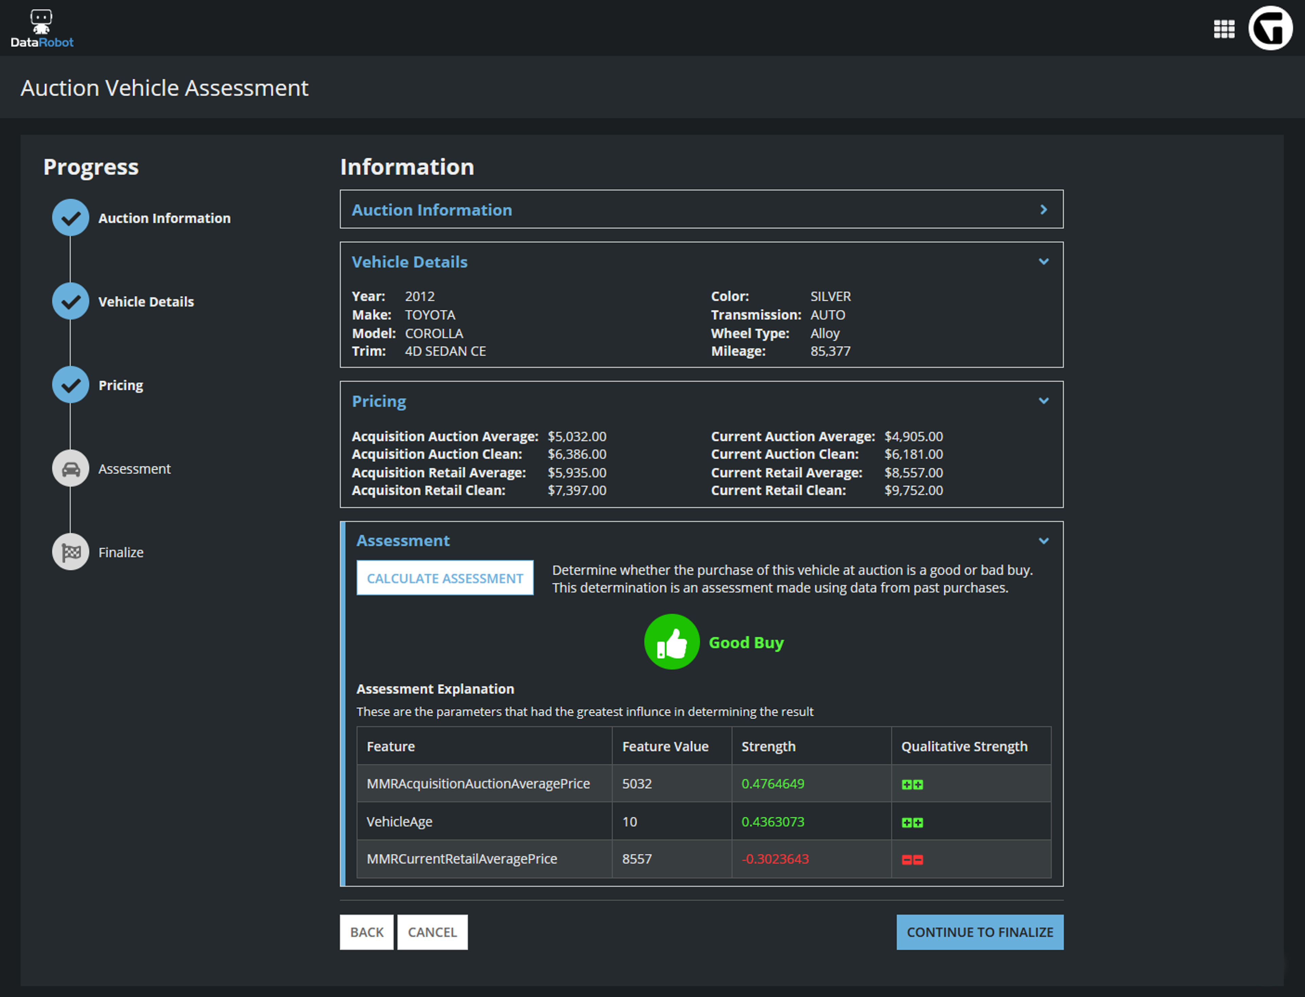Go to Assessment progress step label
Image resolution: width=1305 pixels, height=997 pixels.
(x=134, y=469)
